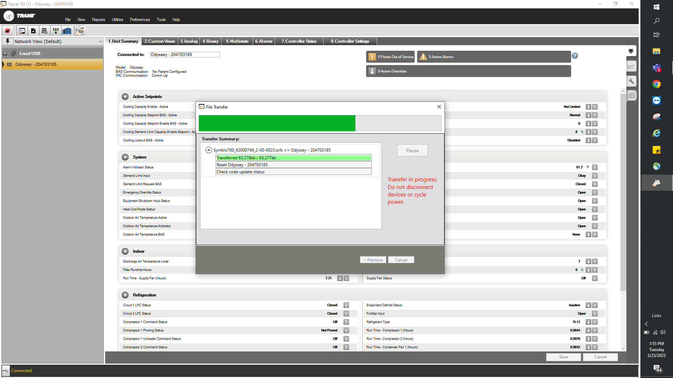Override icon on Refrigerant Type row
Viewport: 673px width, 378px height.
(589, 322)
